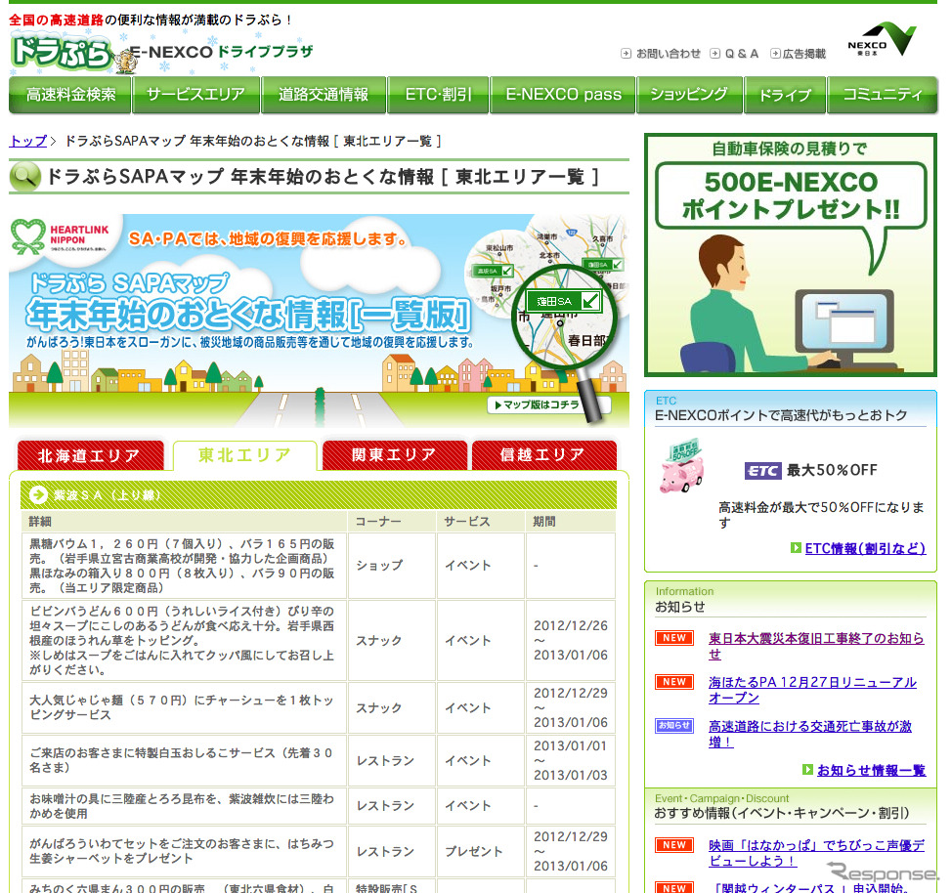Switch to the 関東エリア tab
The image size is (951, 893).
[x=394, y=455]
